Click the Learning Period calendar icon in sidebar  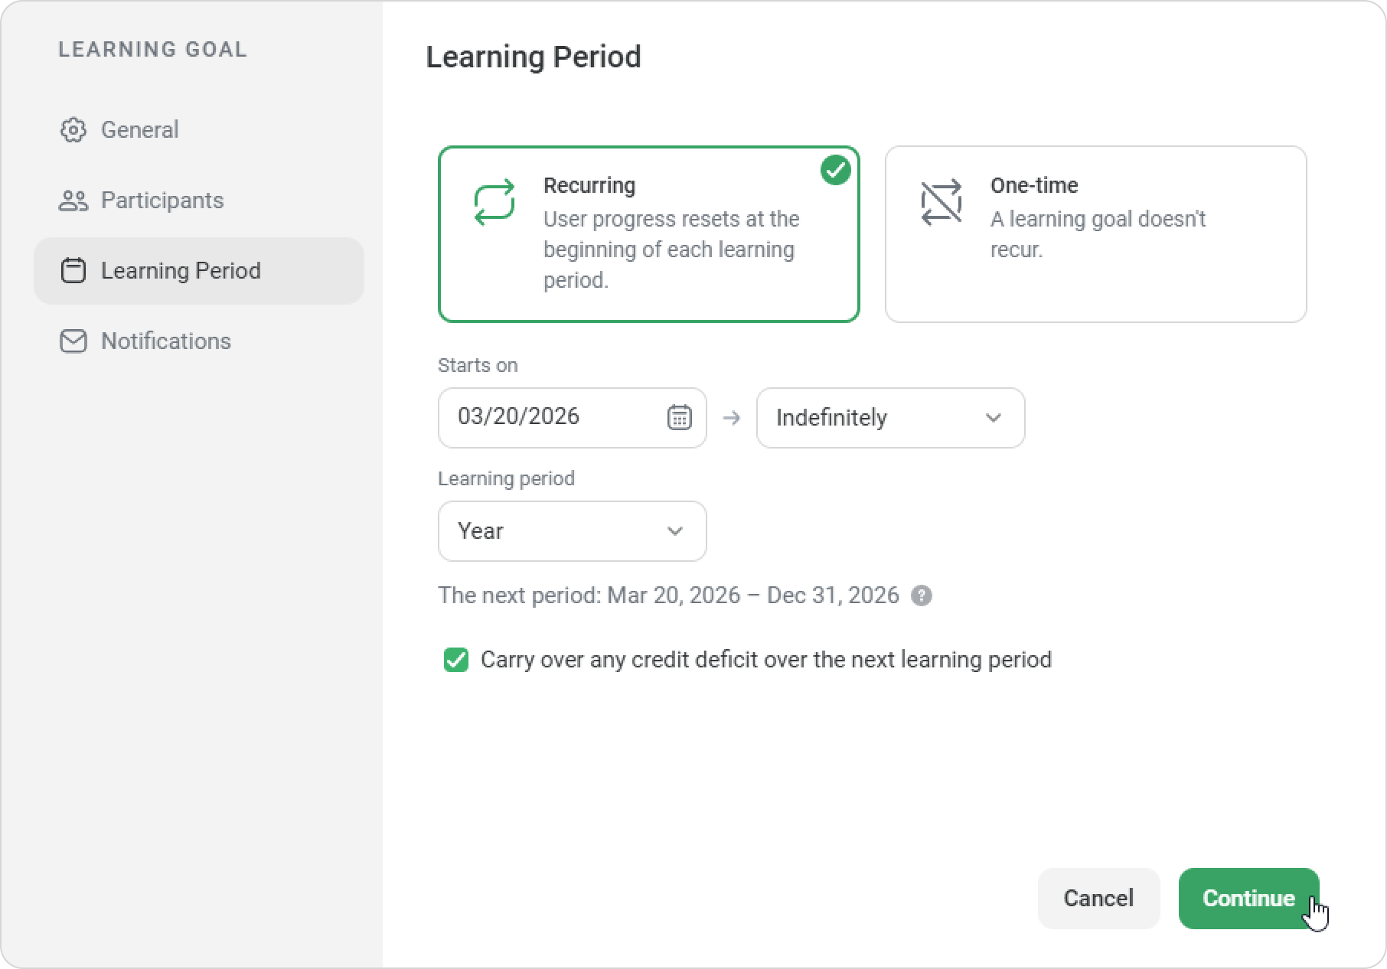coord(73,271)
